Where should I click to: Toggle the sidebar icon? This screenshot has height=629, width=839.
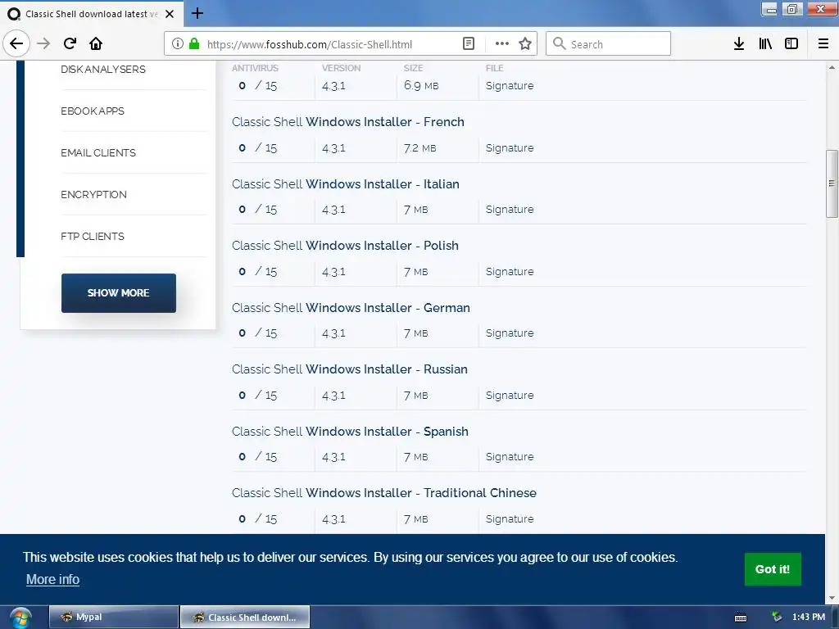[791, 44]
